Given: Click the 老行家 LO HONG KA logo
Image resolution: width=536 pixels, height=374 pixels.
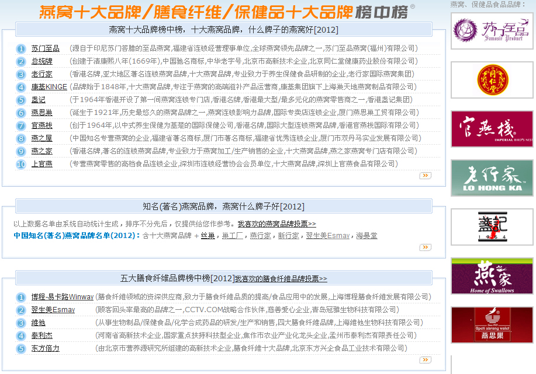Looking at the screenshot, I should click(x=492, y=178).
